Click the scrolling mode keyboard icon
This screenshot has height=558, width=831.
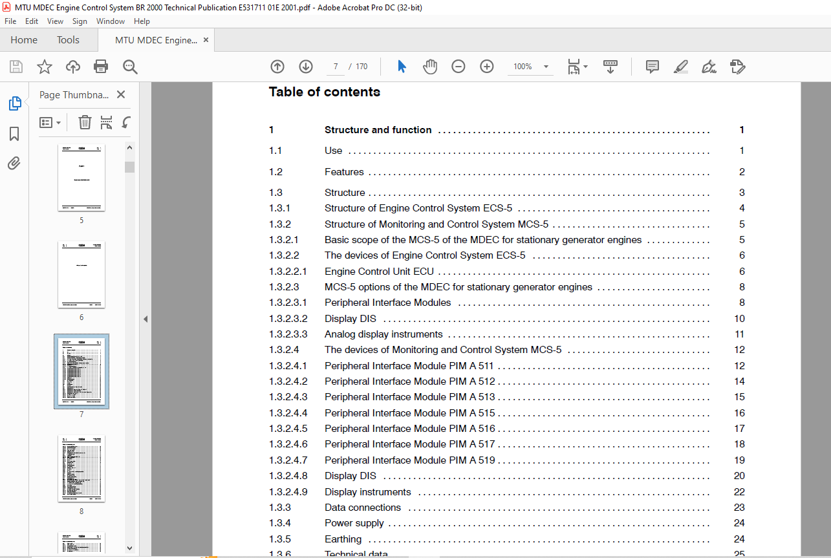(x=610, y=67)
